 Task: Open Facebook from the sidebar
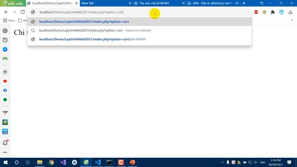5,90
